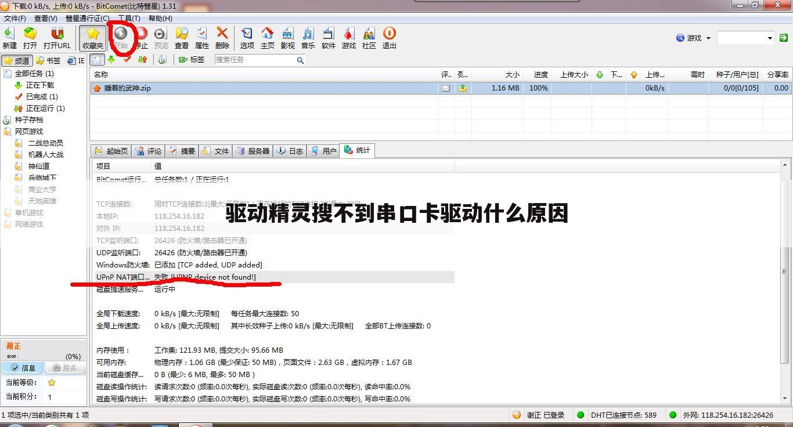Open the 社区 community icon

(369, 38)
